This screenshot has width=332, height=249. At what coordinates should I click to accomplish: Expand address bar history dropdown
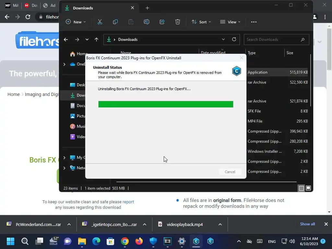click(223, 39)
